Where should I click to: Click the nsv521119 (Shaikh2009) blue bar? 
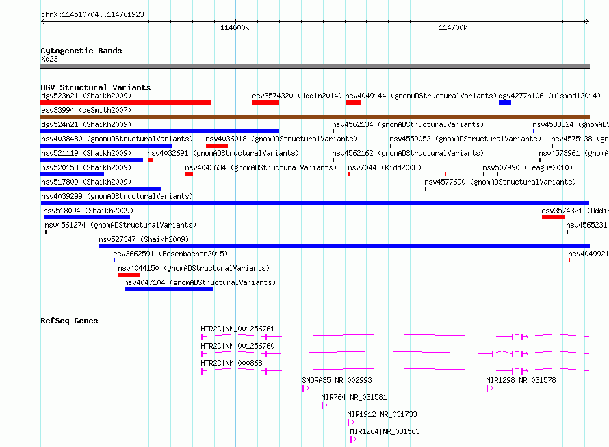pyautogui.click(x=92, y=160)
